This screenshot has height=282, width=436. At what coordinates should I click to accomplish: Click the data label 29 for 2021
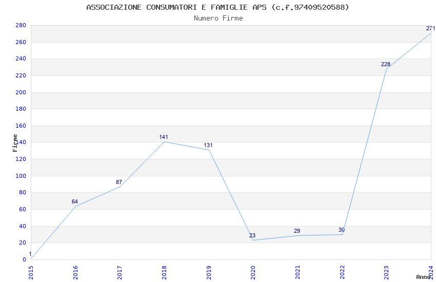pos(297,231)
